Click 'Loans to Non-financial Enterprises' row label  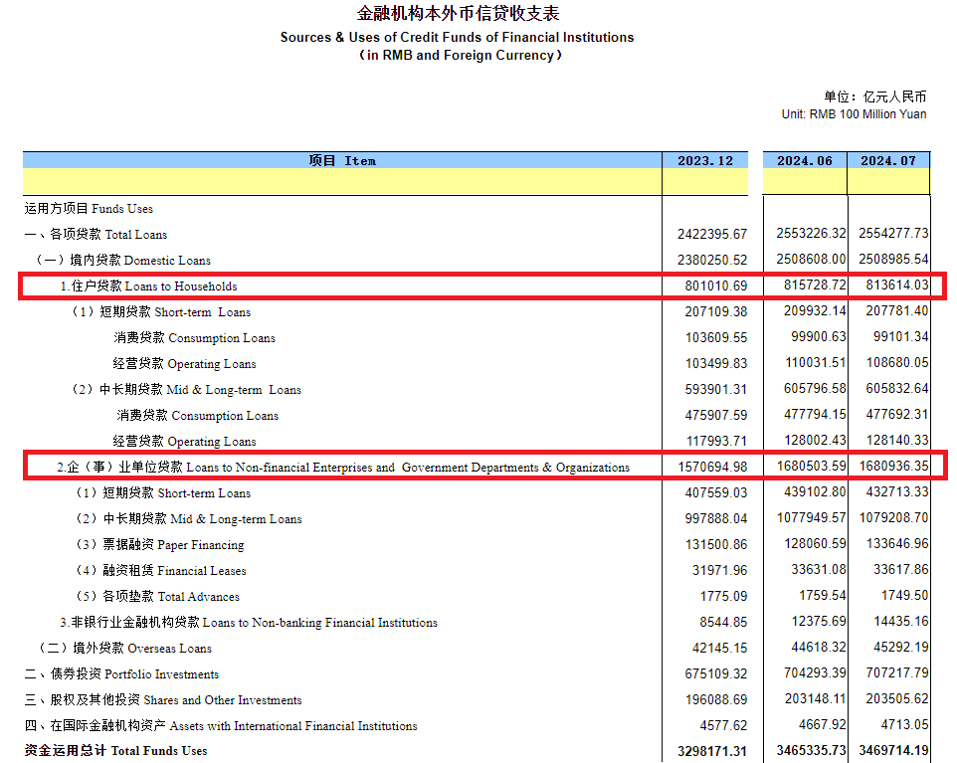pyautogui.click(x=343, y=467)
